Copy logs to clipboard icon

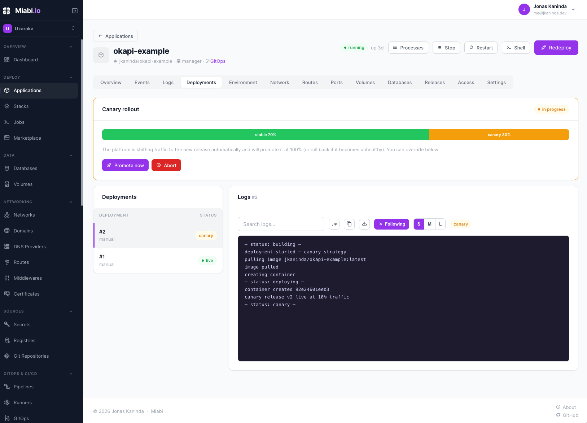[x=349, y=224]
